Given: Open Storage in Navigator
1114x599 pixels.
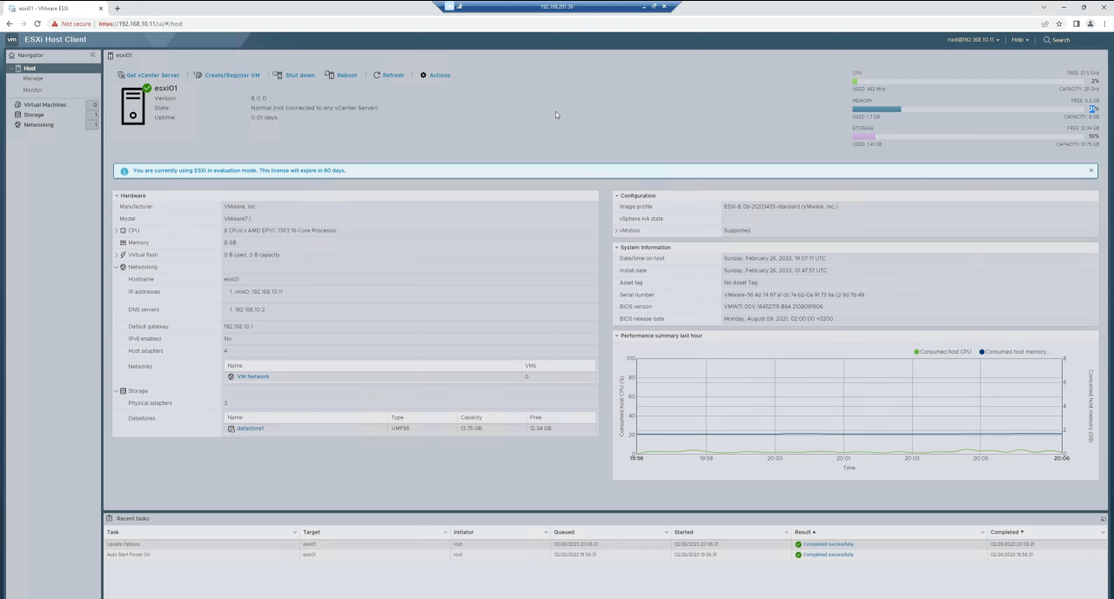Looking at the screenshot, I should [x=33, y=115].
